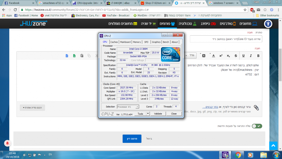Screen dimensions: 282x159
Task: Toggle bold formatting in forum editor
Action: tap(258, 56)
